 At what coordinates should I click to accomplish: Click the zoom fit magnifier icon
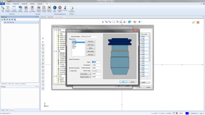121,22
